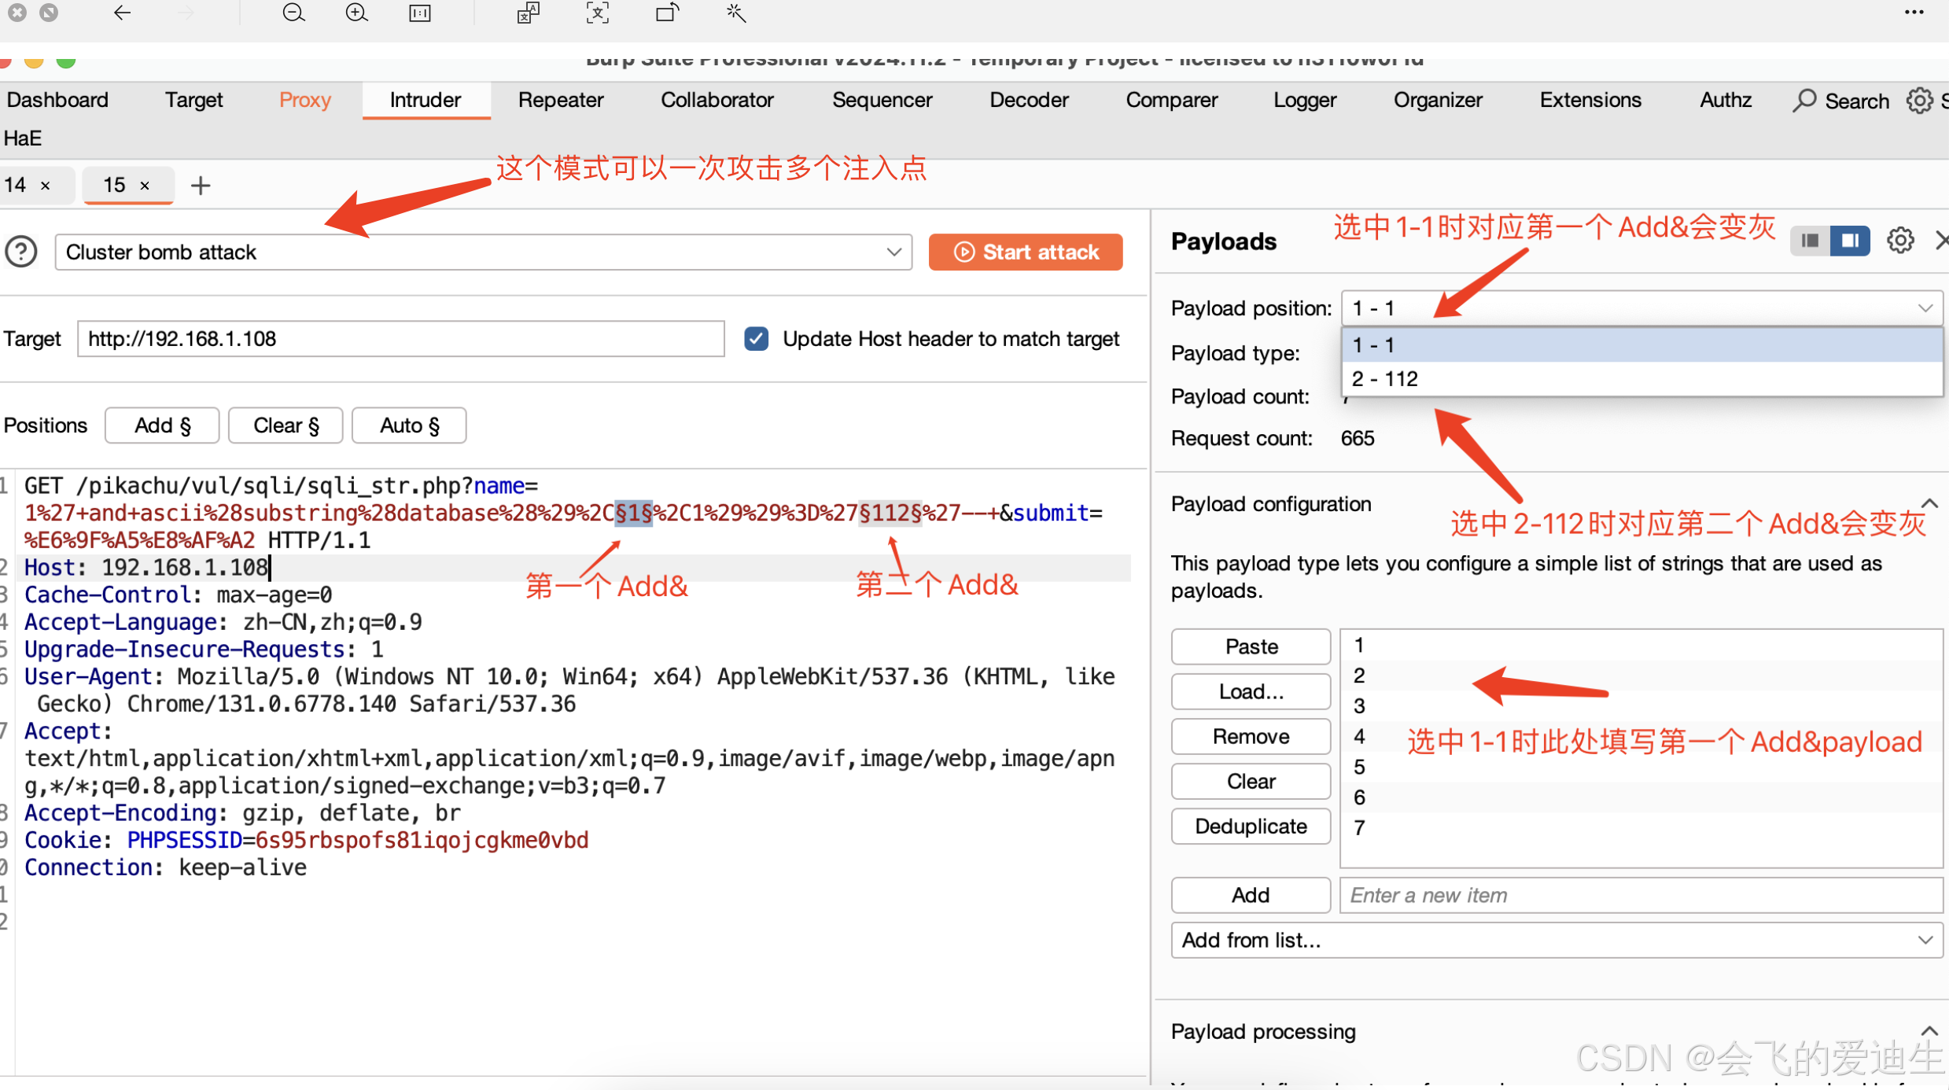Open the Cluster bomb attack type dropdown
The height and width of the screenshot is (1090, 1949).
click(x=483, y=252)
